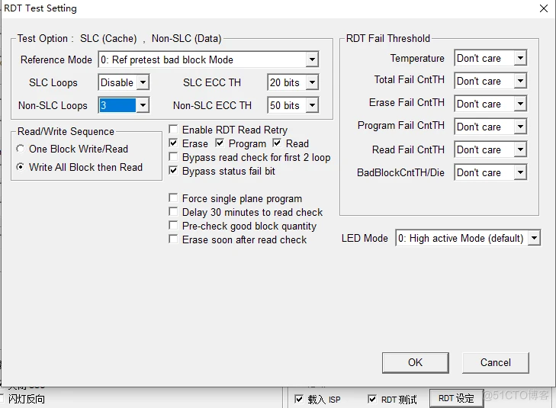Viewport: 556px width, 408px height.
Task: Open the Read Fail CntTH dropdown
Action: (490, 149)
